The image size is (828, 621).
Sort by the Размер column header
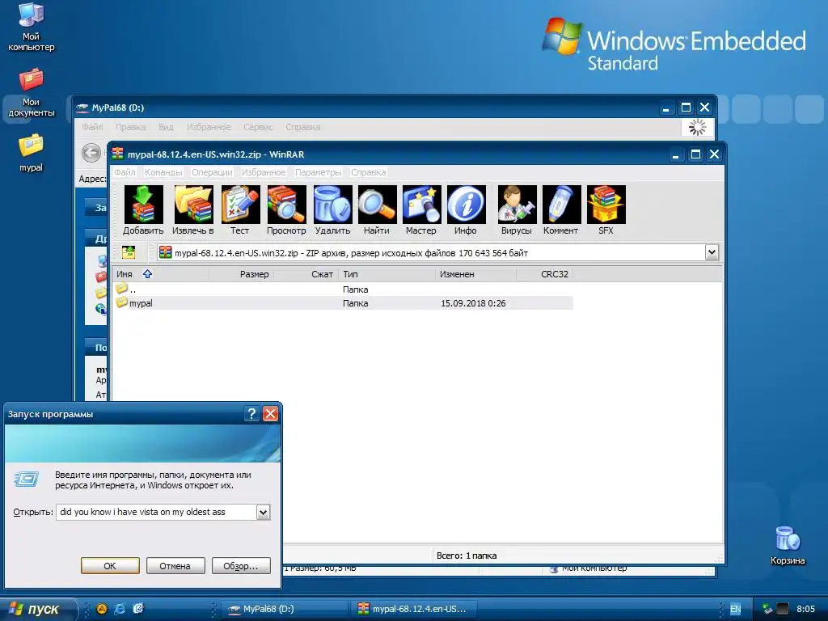click(241, 274)
